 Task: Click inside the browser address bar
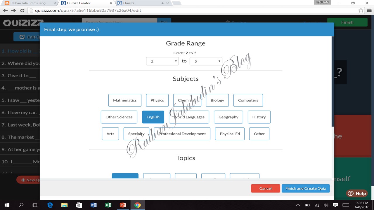117,10
